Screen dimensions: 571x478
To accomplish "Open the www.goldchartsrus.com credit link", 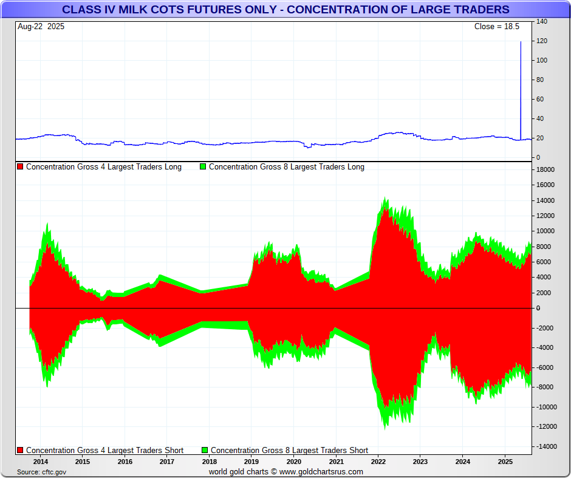I will coord(321,472).
